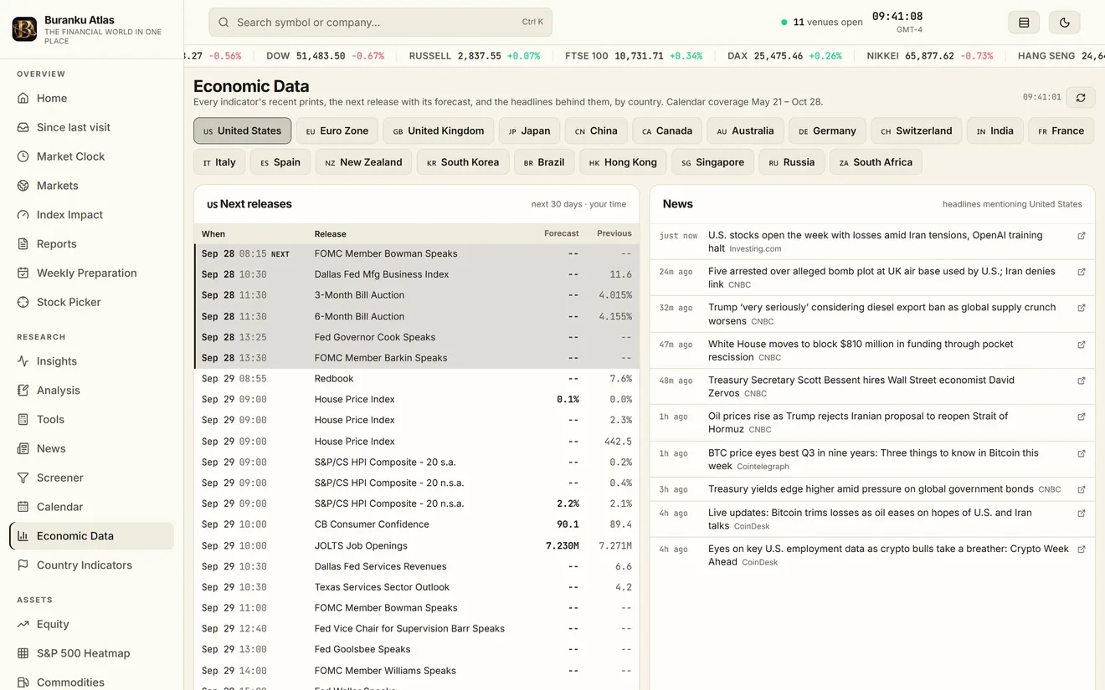Image resolution: width=1105 pixels, height=690 pixels.
Task: Select the Euro Zone country tab
Action: (337, 130)
